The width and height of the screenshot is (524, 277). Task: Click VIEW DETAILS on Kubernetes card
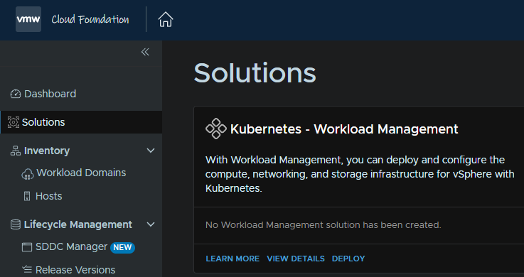(296, 259)
